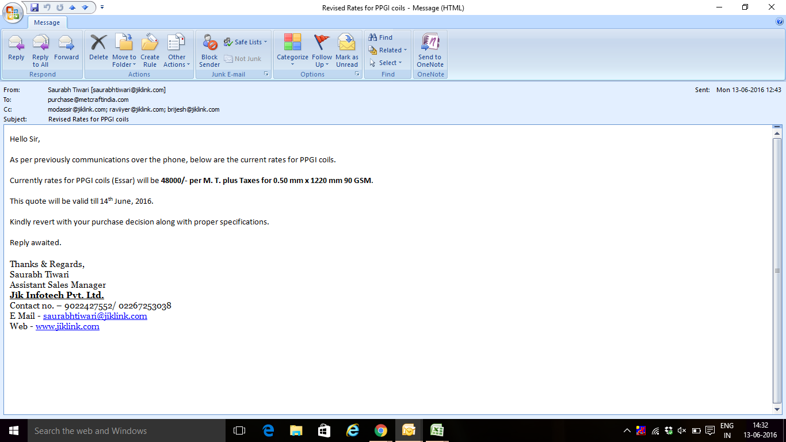Delete the open message
The image size is (786, 442).
tap(98, 48)
